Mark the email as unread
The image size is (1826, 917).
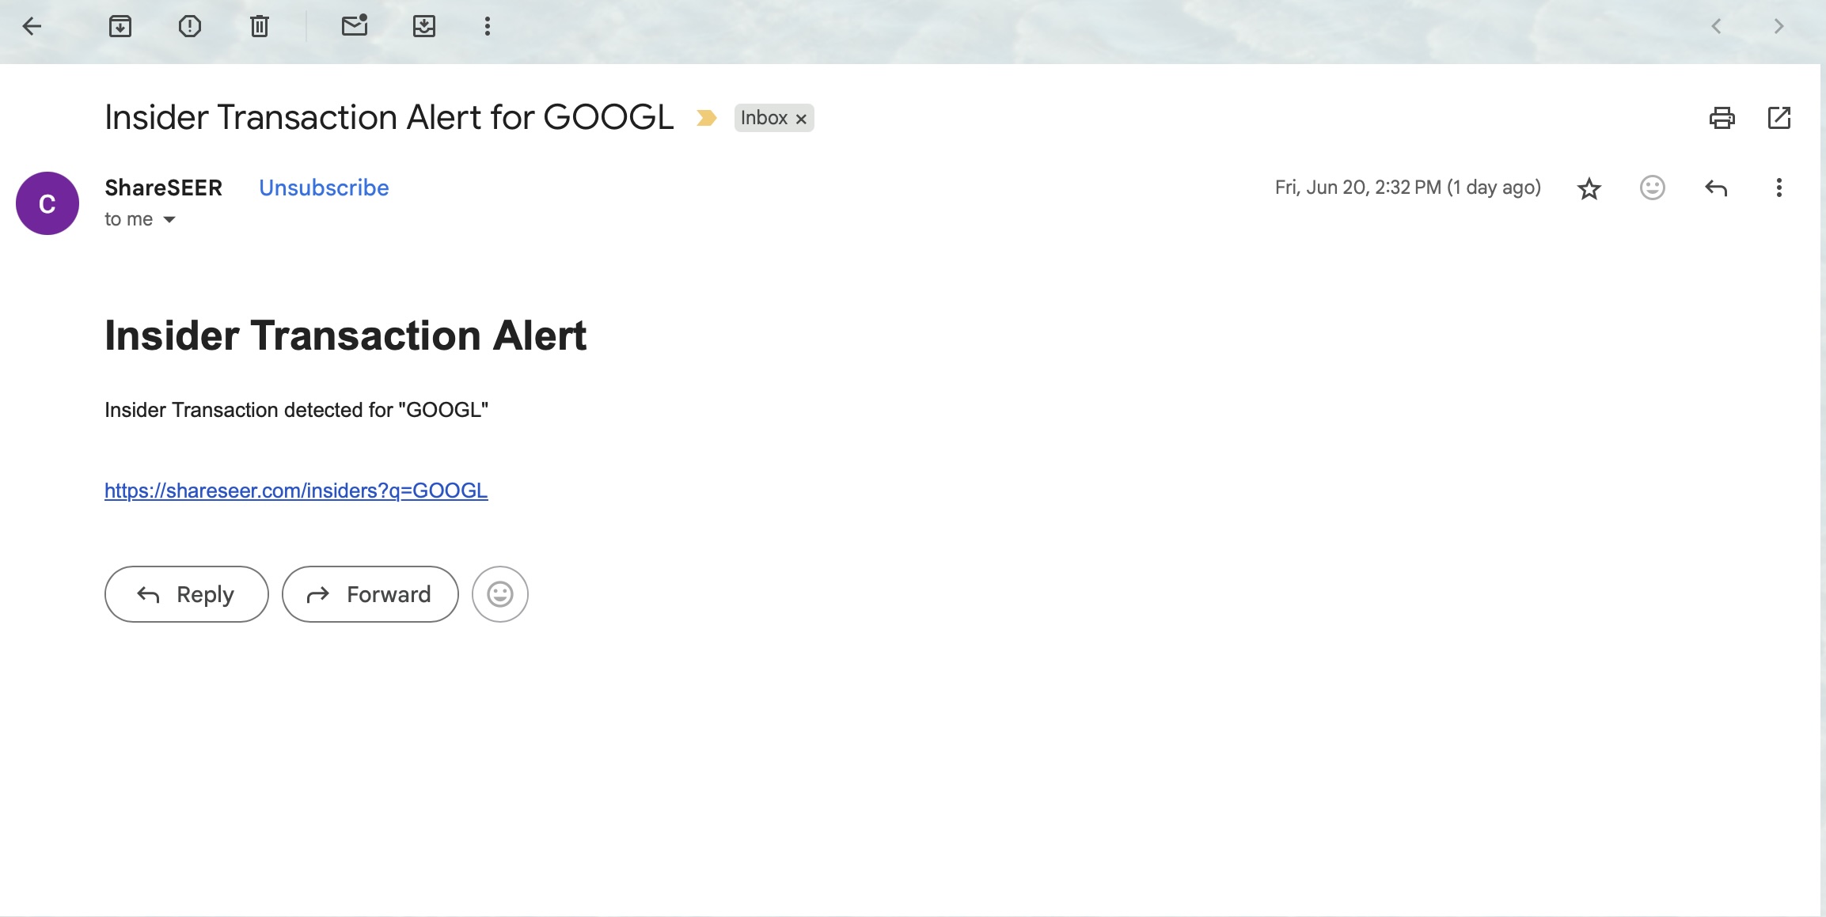[x=353, y=26]
